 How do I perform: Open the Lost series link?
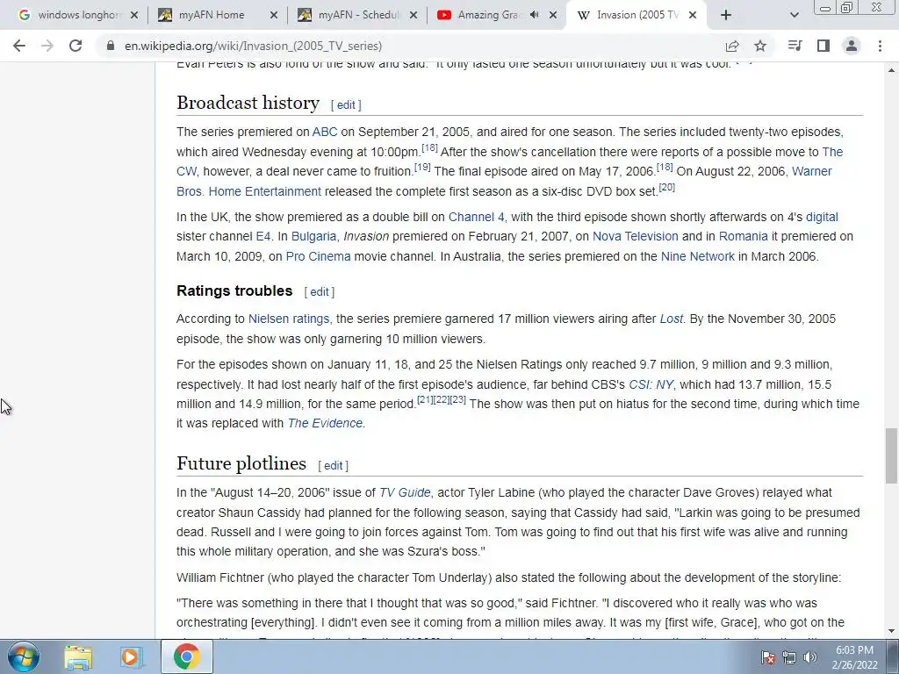pos(672,319)
